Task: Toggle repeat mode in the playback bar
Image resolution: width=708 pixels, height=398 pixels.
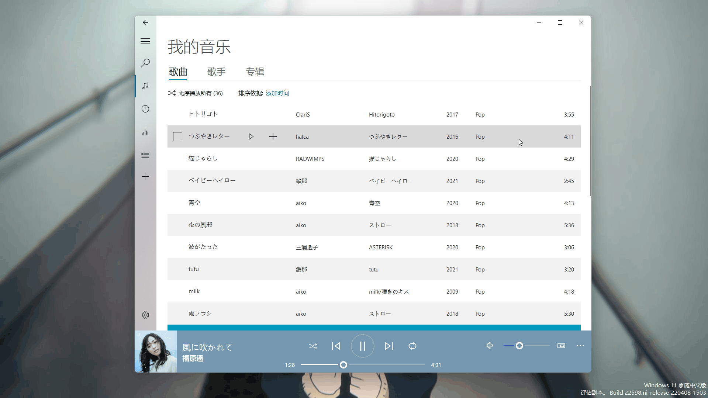Action: [412, 346]
